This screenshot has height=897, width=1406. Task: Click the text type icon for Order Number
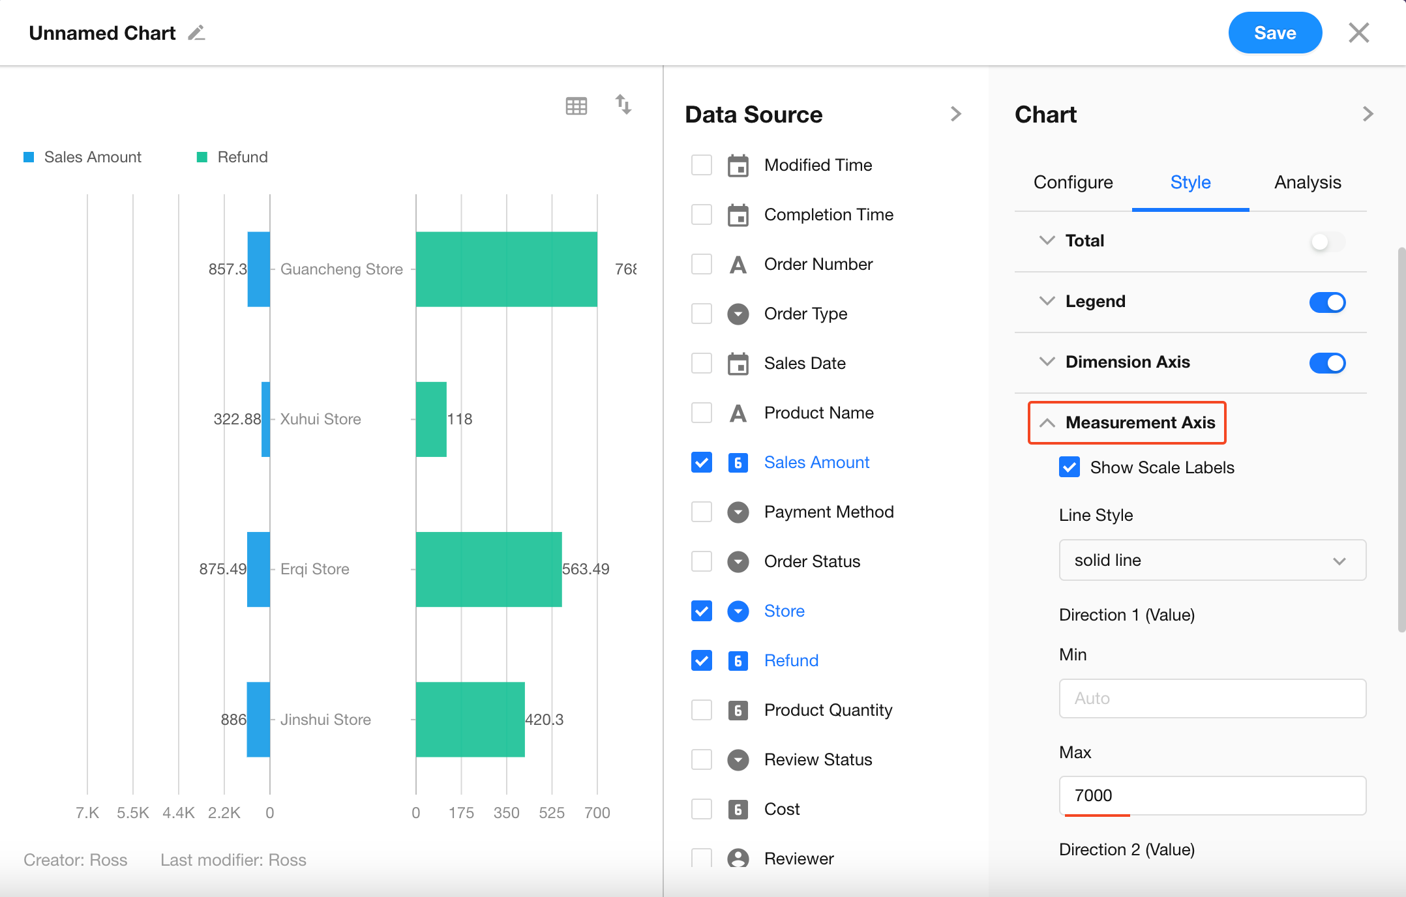point(738,265)
